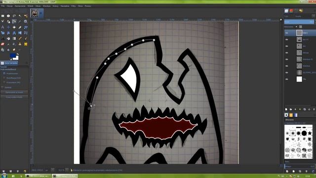This screenshot has width=316, height=178.
Task: Open the Zaznaczenie menu
Action: pyautogui.click(x=20, y=6)
